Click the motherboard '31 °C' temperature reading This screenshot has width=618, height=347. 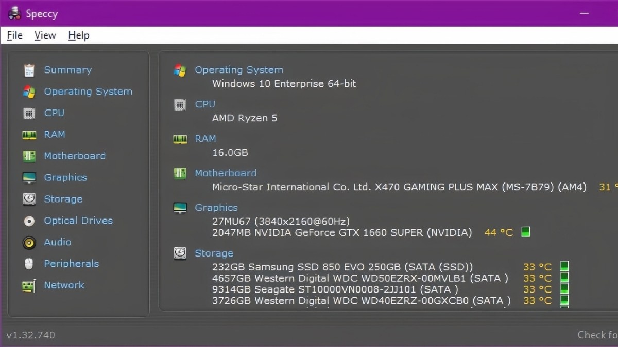coord(608,187)
